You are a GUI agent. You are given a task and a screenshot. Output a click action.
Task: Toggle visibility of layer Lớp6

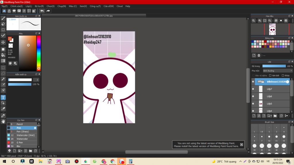click(x=253, y=96)
